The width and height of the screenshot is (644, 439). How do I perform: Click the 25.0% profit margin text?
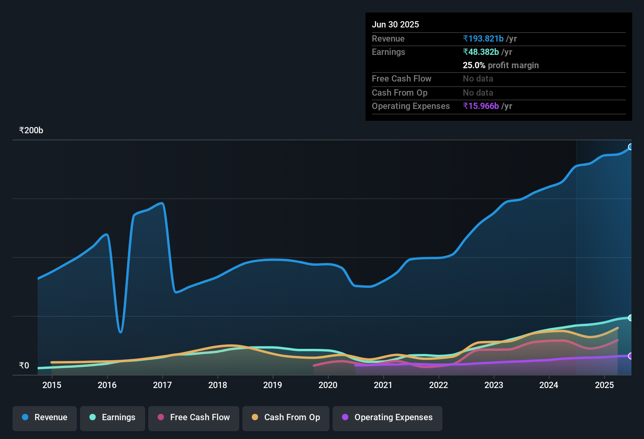(x=501, y=65)
